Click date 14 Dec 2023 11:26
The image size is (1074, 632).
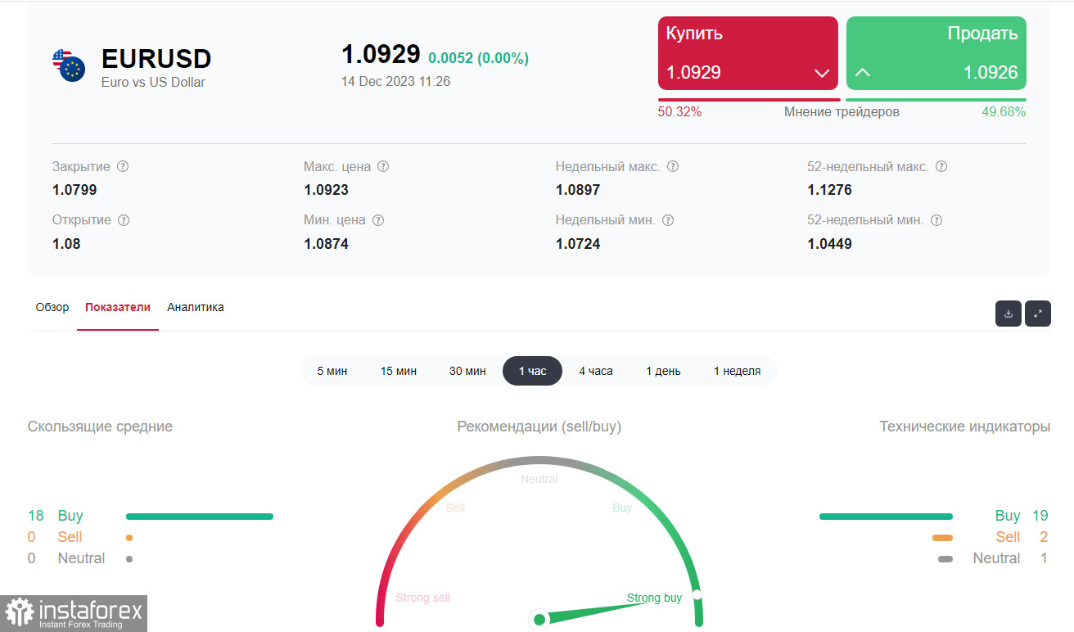pos(395,81)
